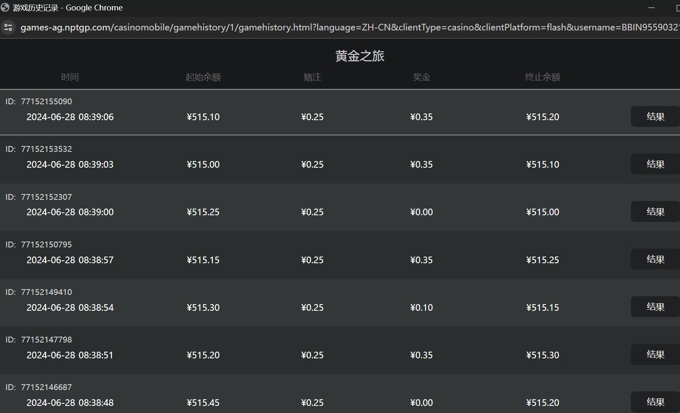Open the result of the 08:39:03 bet
Image resolution: width=680 pixels, height=413 pixels.
click(655, 164)
